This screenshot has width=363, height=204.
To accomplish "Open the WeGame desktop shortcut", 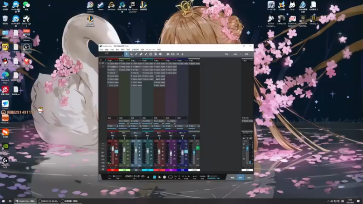I will (111, 6).
